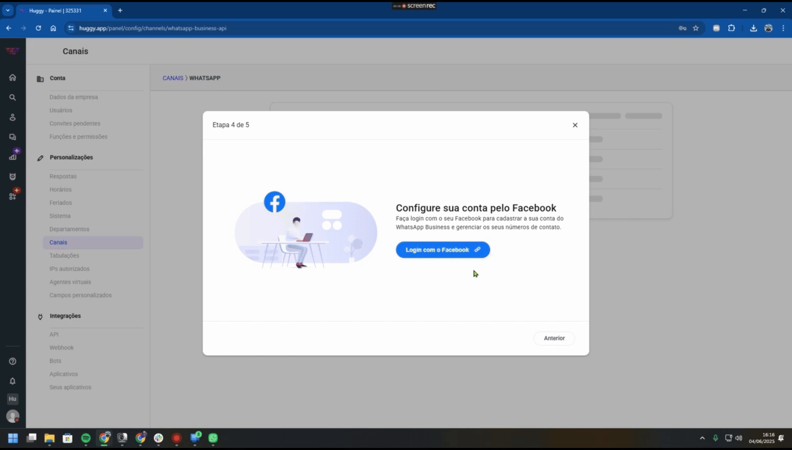
Task: Click the Anterior button in the dialog
Action: tap(554, 338)
